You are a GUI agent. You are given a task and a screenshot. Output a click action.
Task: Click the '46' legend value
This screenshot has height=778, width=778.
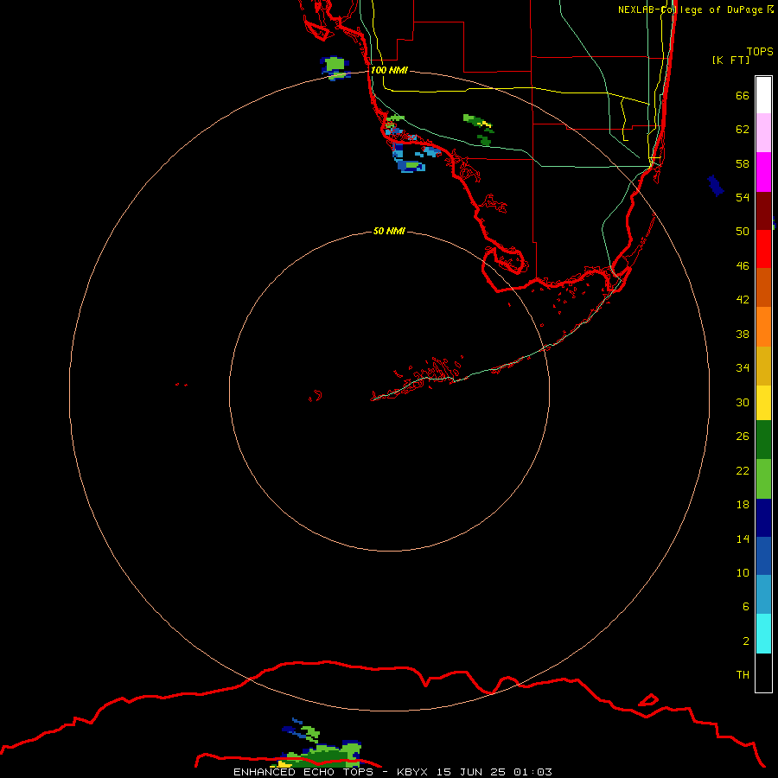743,266
